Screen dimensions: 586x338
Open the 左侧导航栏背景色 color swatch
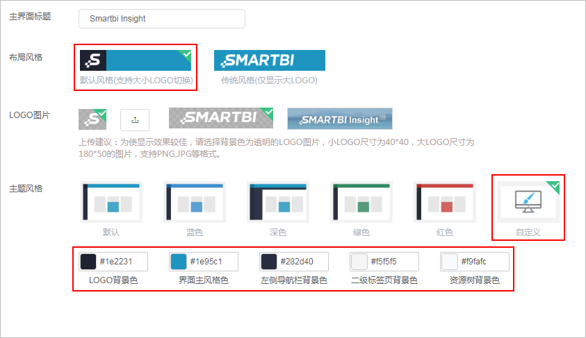point(269,262)
